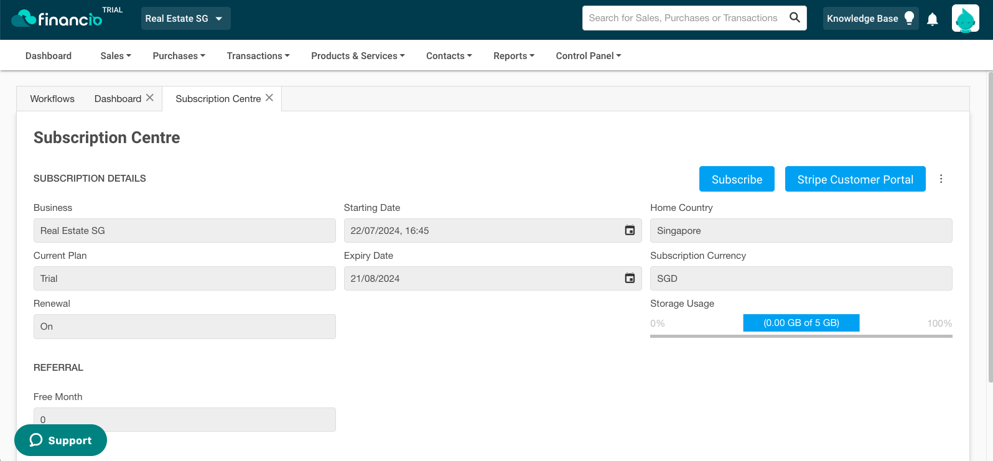Open the three-dot more options menu
993x461 pixels.
point(941,179)
